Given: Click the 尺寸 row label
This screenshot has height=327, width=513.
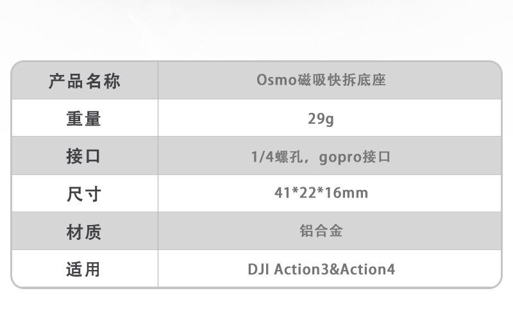Looking at the screenshot, I should (x=84, y=194).
